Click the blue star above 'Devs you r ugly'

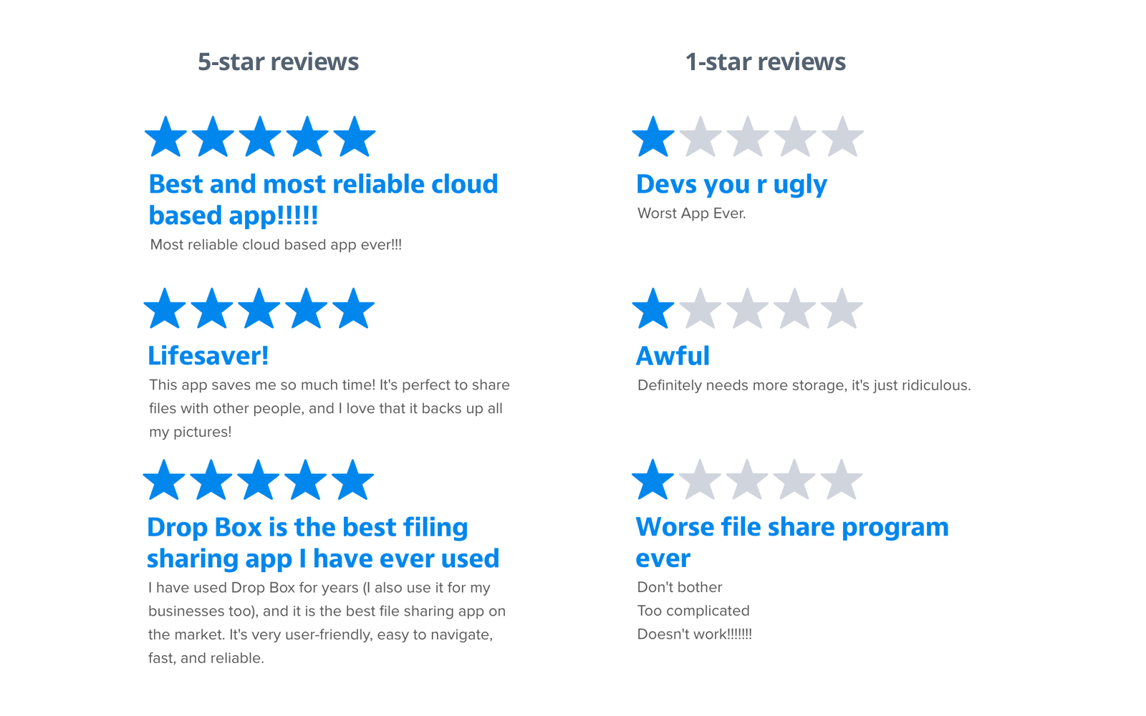click(653, 137)
